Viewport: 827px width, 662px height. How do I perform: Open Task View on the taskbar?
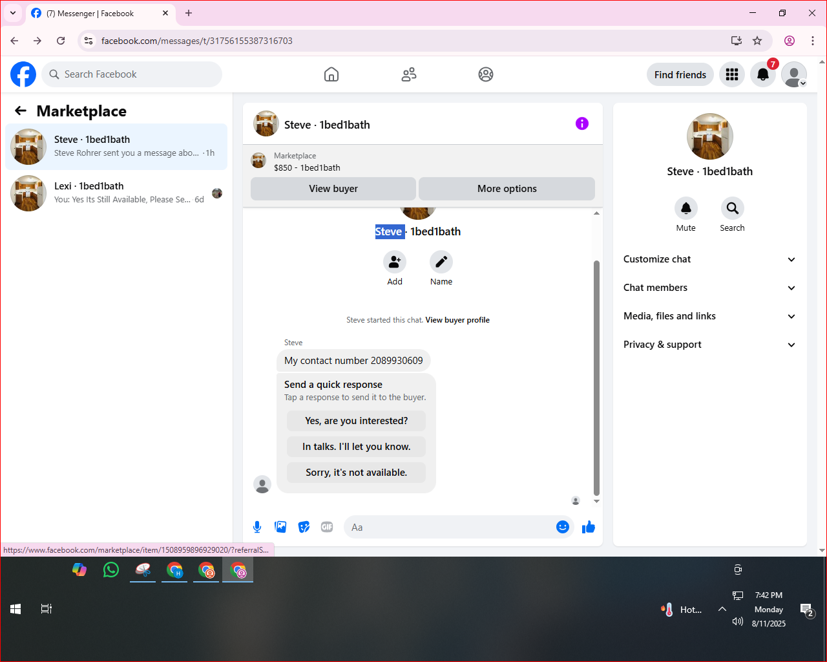point(47,609)
